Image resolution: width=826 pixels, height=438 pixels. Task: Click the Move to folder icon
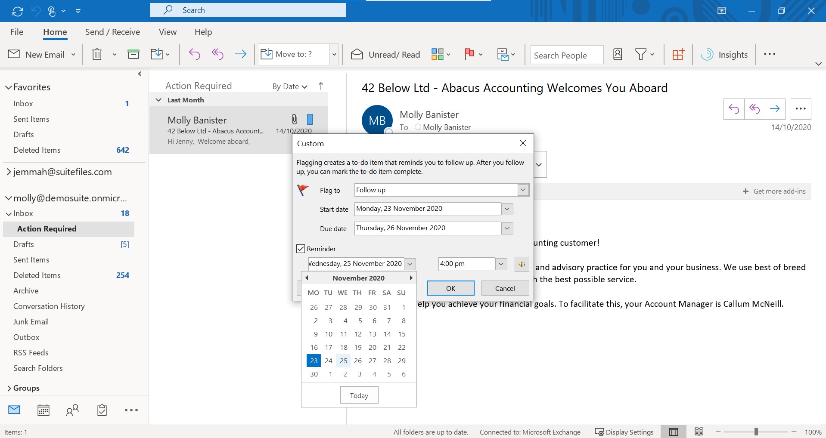[x=157, y=54]
